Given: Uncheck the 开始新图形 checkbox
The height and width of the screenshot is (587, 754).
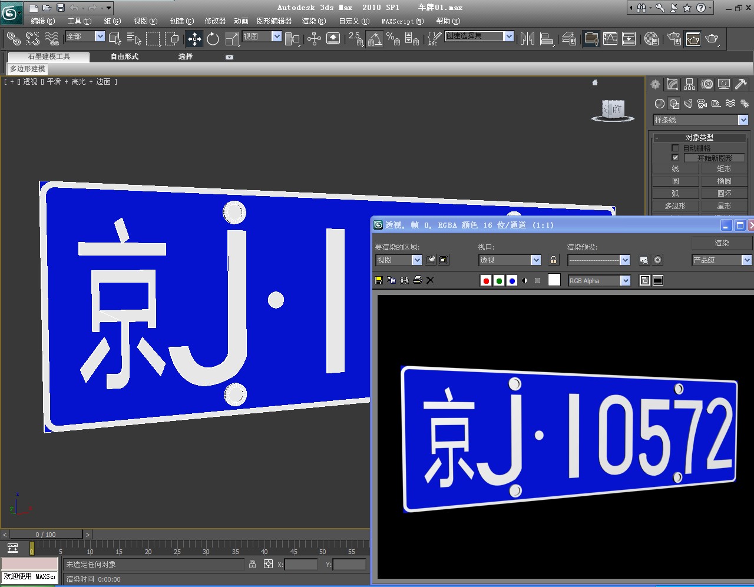Looking at the screenshot, I should pyautogui.click(x=675, y=158).
